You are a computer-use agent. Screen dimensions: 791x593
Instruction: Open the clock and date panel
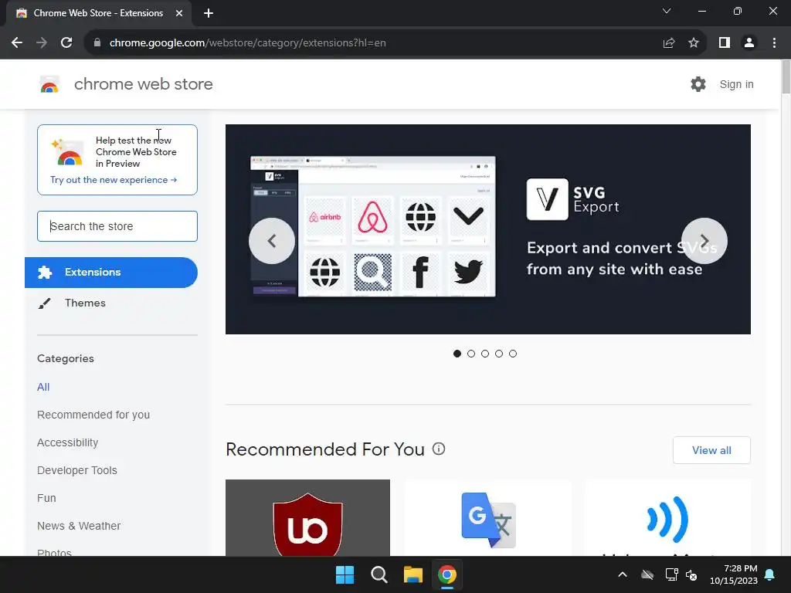(x=734, y=574)
